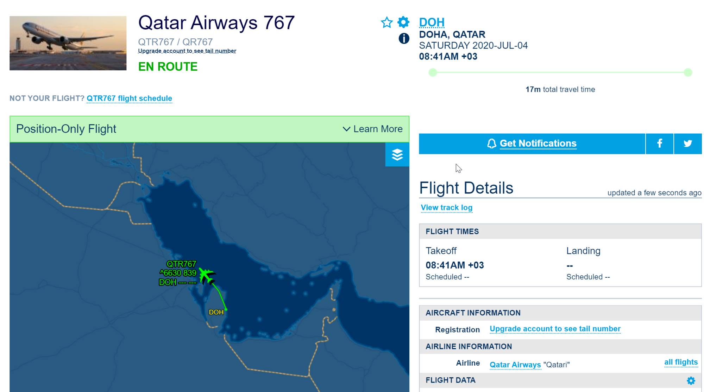Click Get Notifications button
704x392 pixels.
pos(532,143)
